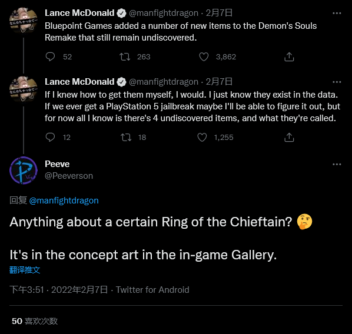View the 50 喜欢次数 likes list
The image size is (352, 334).
35,321
